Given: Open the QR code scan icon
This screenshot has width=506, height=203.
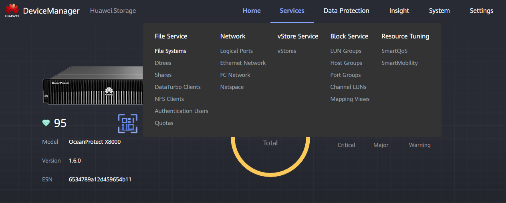Looking at the screenshot, I should [x=128, y=123].
